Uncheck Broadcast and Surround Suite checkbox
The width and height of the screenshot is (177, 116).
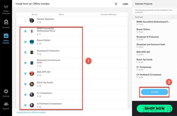[x=25, y=63]
